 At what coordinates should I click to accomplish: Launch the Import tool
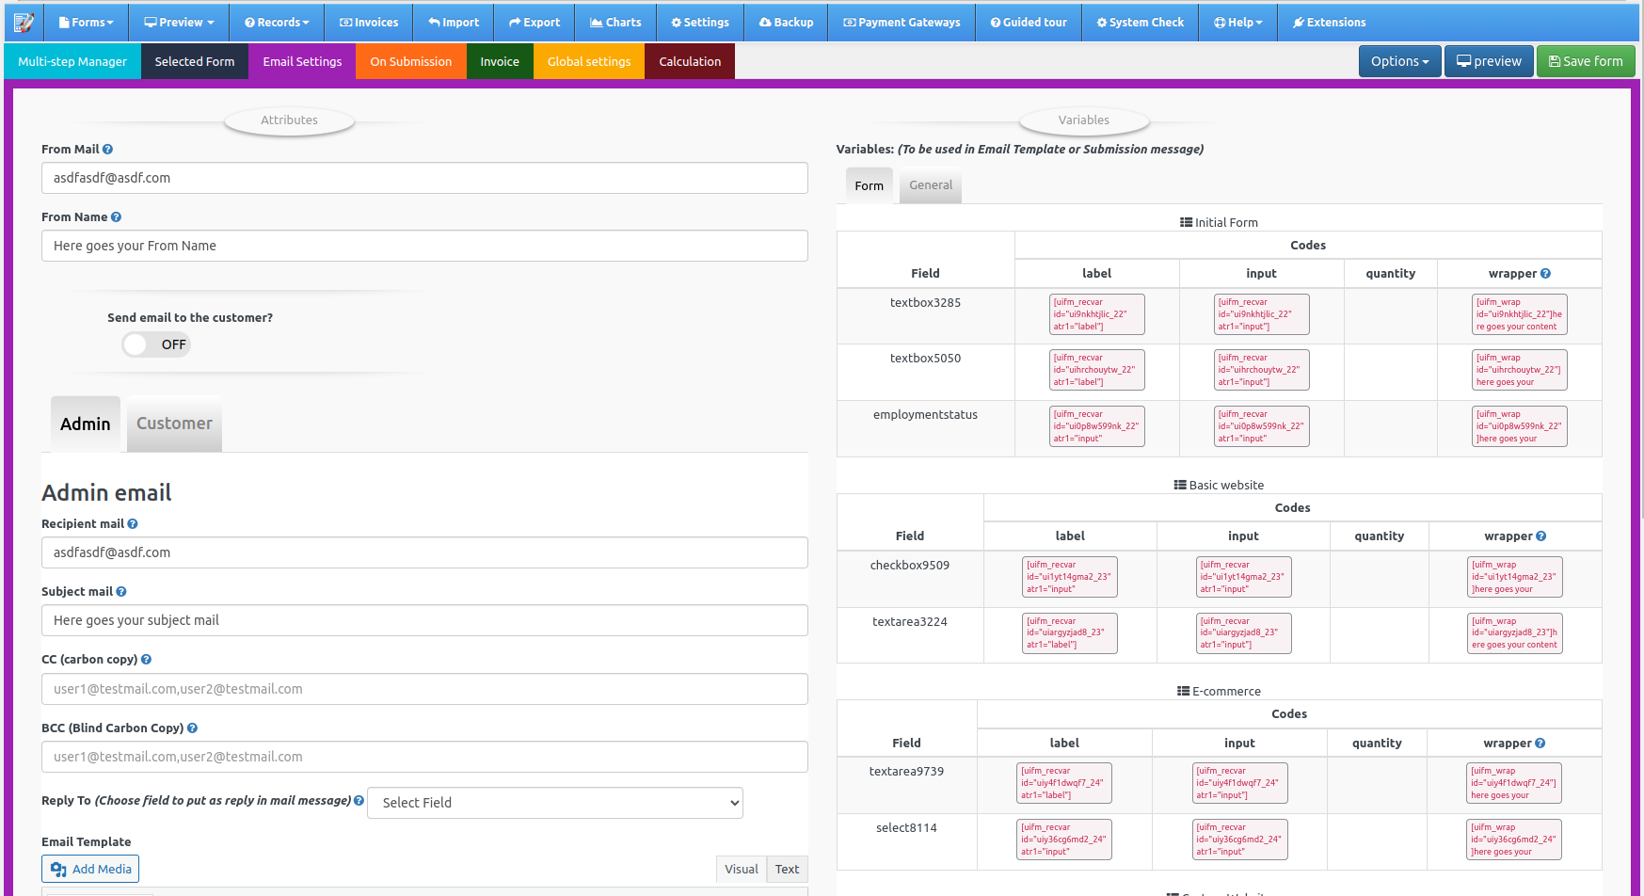453,22
